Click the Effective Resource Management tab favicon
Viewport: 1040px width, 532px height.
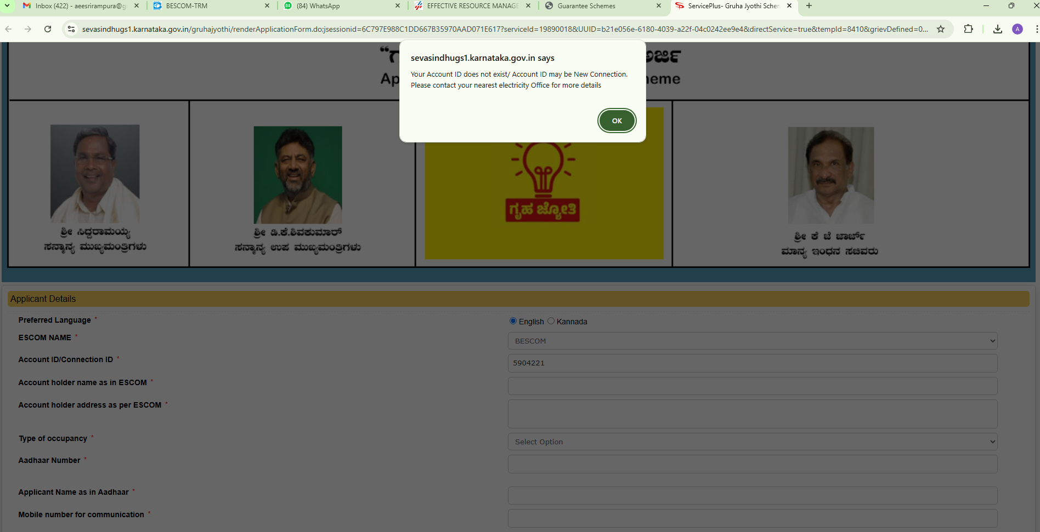pos(419,6)
